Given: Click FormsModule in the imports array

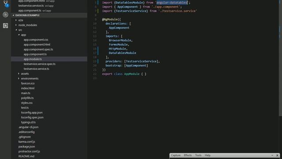Looking at the screenshot, I should click(118, 45).
